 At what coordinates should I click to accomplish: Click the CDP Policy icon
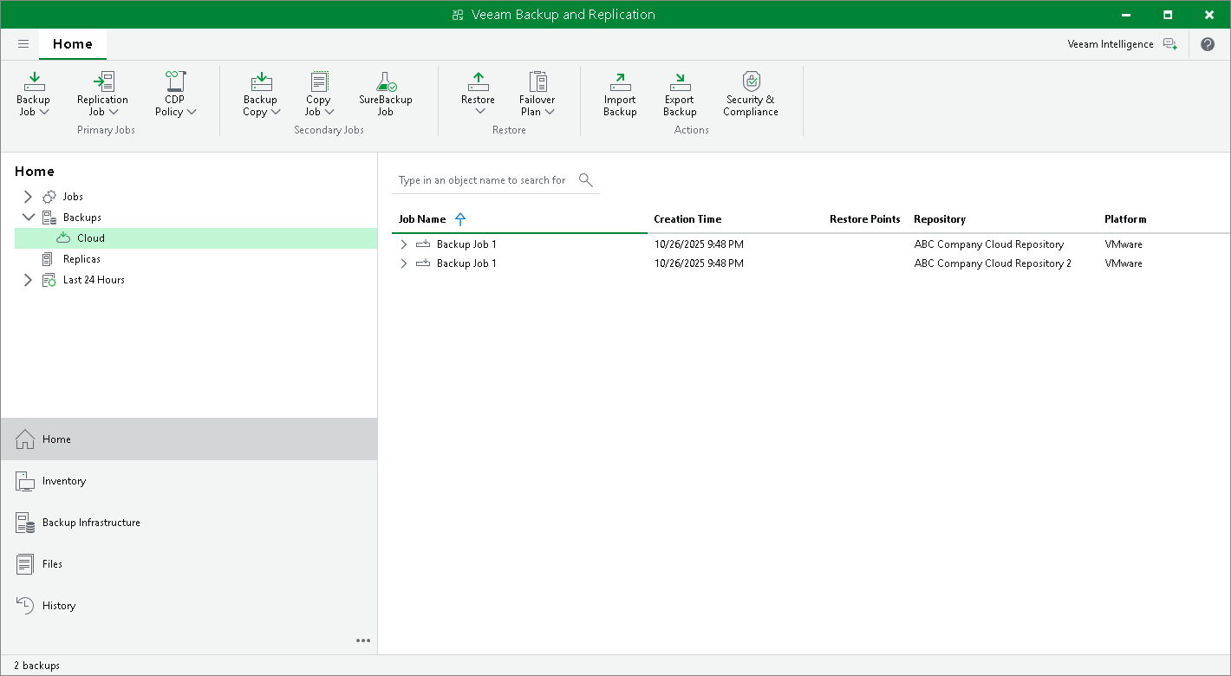(x=175, y=83)
